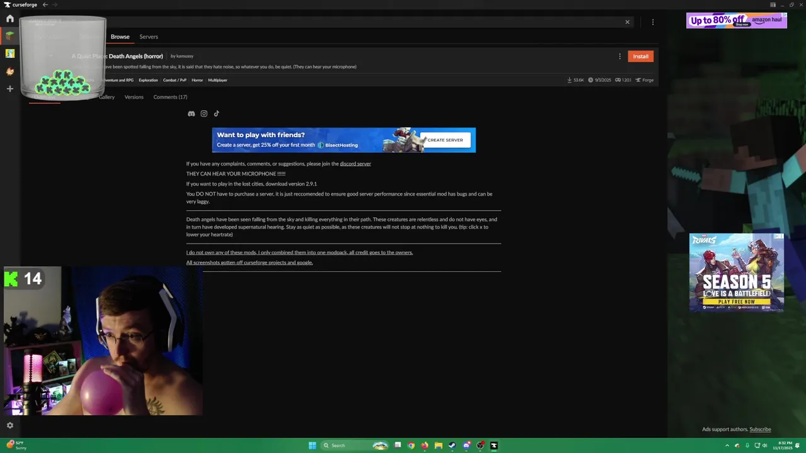Screen dimensions: 806x453
Task: Switch to the Browse tab
Action: coord(120,36)
